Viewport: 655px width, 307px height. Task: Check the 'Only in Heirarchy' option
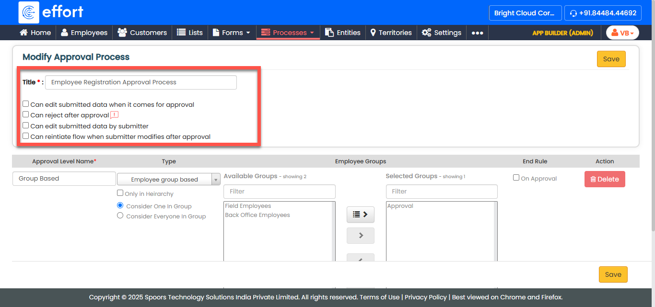[x=120, y=193]
